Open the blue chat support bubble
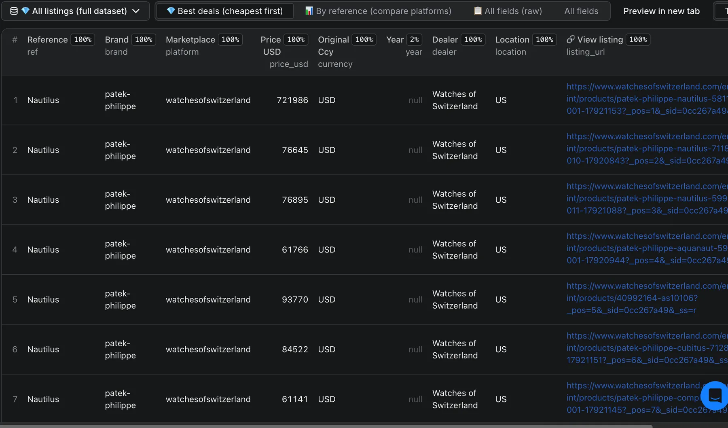 point(715,395)
